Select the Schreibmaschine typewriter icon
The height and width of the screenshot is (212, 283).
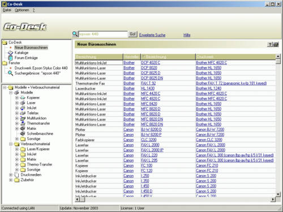[23, 134]
